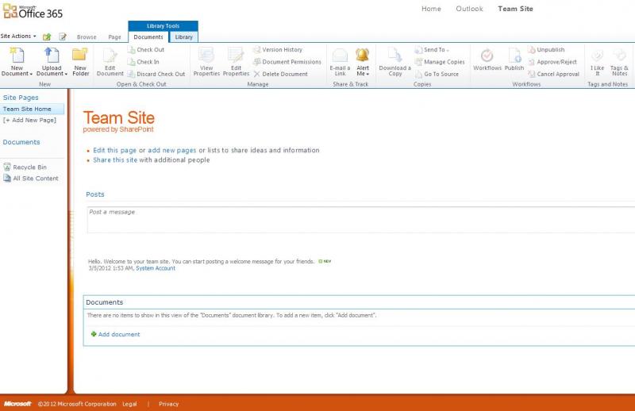The height and width of the screenshot is (411, 635).
Task: Switch to the Page tab
Action: [114, 36]
